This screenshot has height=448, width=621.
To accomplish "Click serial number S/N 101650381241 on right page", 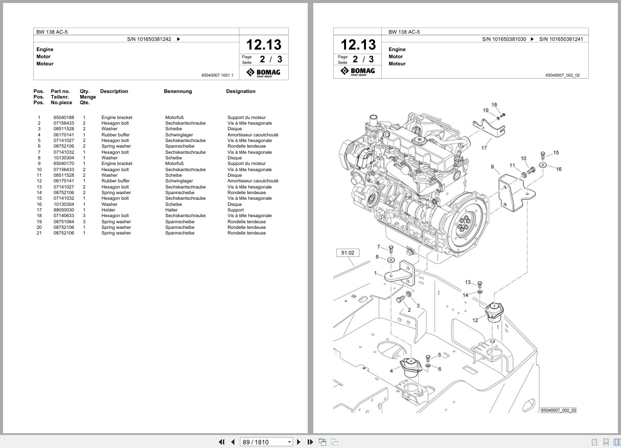I will click(x=561, y=39).
